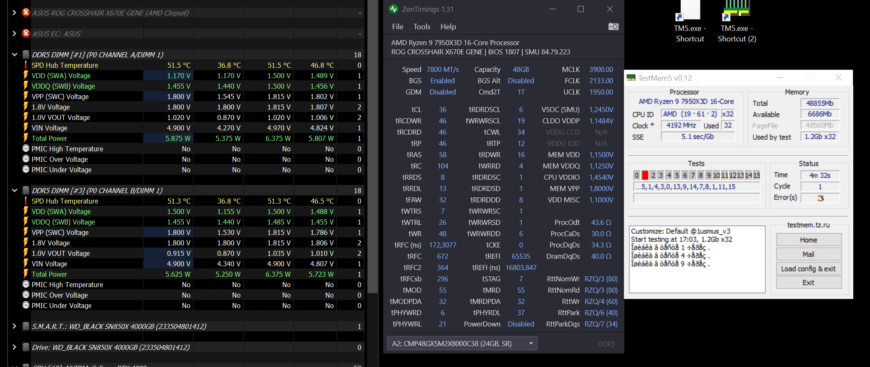Click the tRFC (ns) value 172,3077
Image resolution: width=870 pixels, height=367 pixels.
443,245
